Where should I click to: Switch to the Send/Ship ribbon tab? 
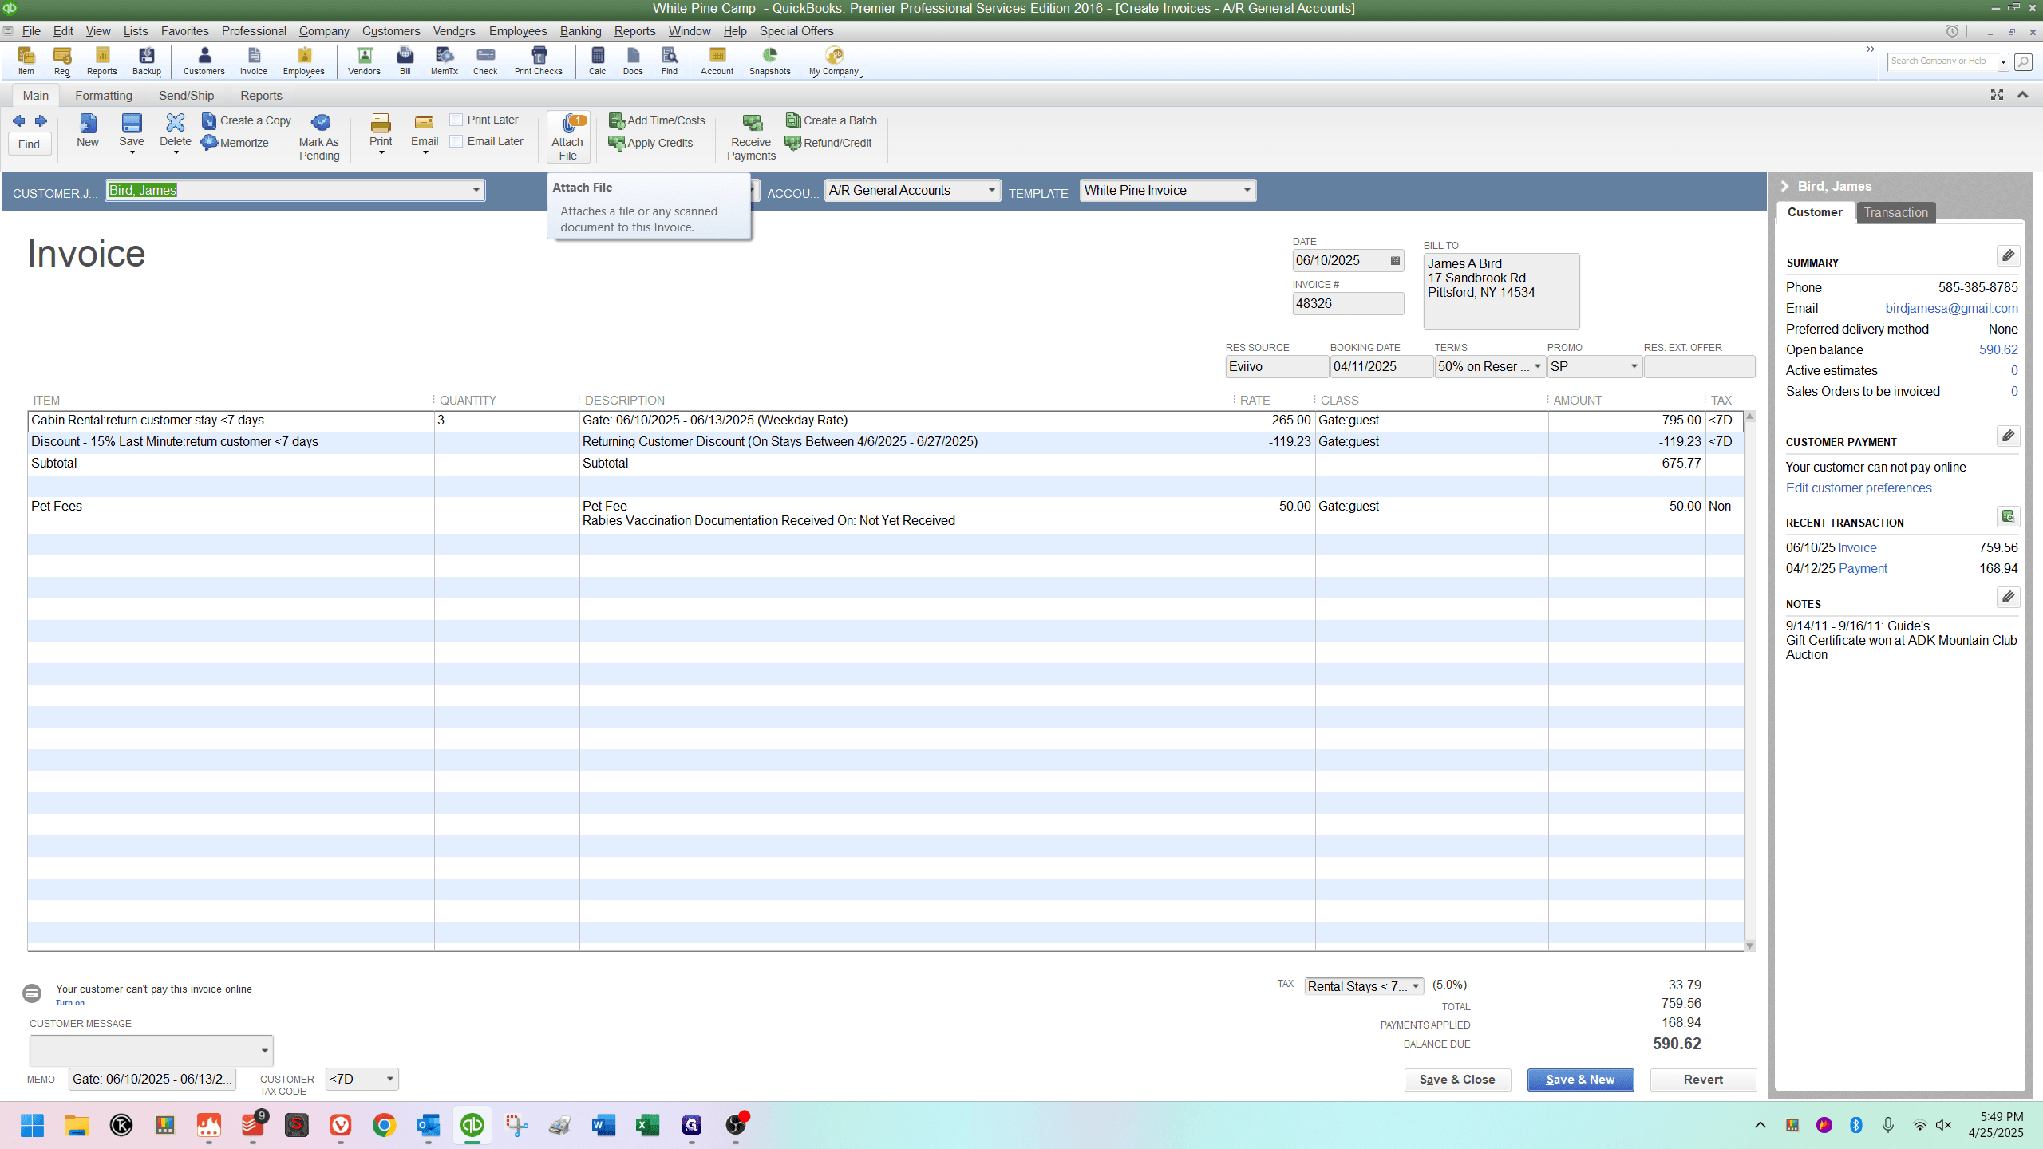(187, 96)
